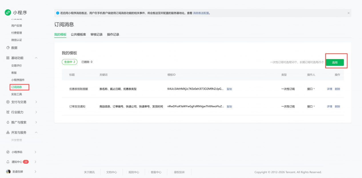
Task: Click the 推广与搜索 icon in sidebar
Action: 8,122
